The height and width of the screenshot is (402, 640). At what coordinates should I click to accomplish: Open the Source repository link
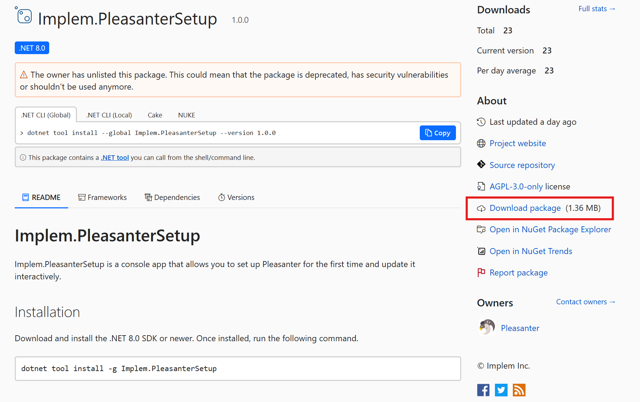pyautogui.click(x=522, y=165)
